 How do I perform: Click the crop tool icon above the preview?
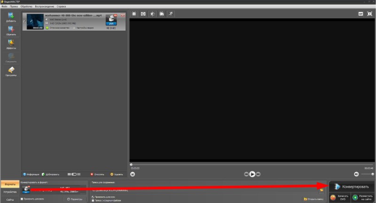(134, 14)
